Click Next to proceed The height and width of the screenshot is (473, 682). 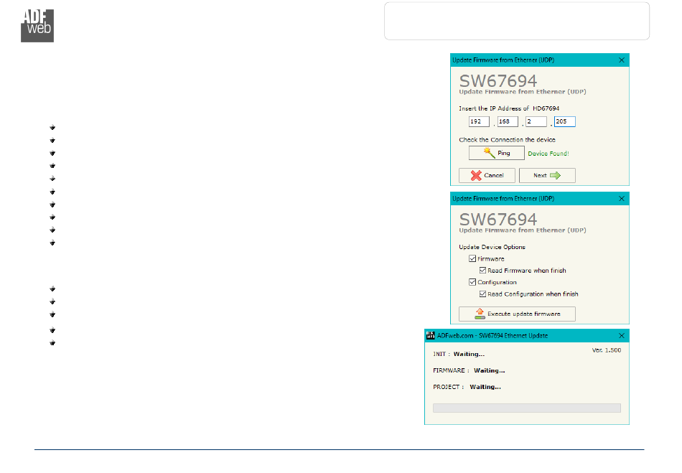547,175
